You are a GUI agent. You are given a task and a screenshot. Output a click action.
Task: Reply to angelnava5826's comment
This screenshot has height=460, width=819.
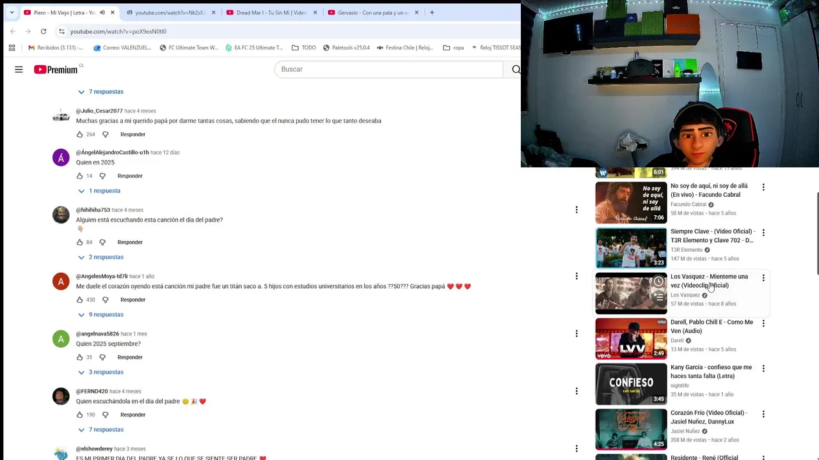click(x=130, y=357)
